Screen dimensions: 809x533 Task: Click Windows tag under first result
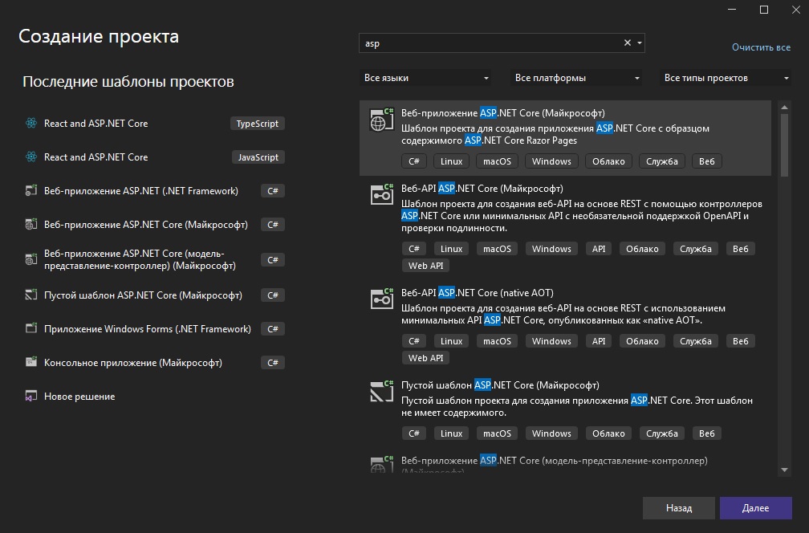click(x=551, y=161)
